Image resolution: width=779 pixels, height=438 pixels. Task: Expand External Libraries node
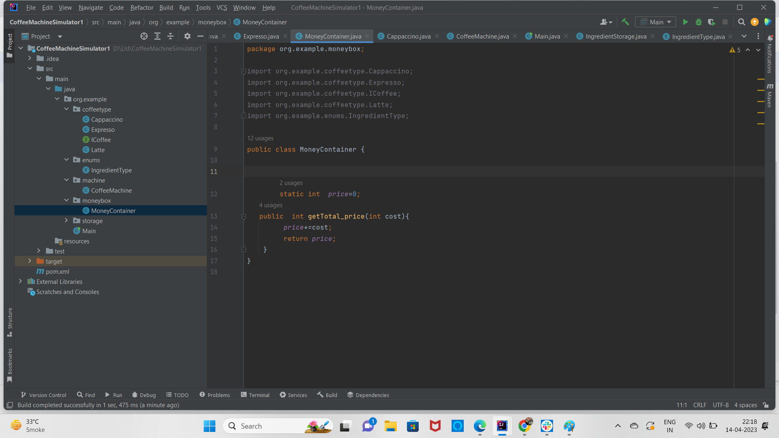[20, 281]
